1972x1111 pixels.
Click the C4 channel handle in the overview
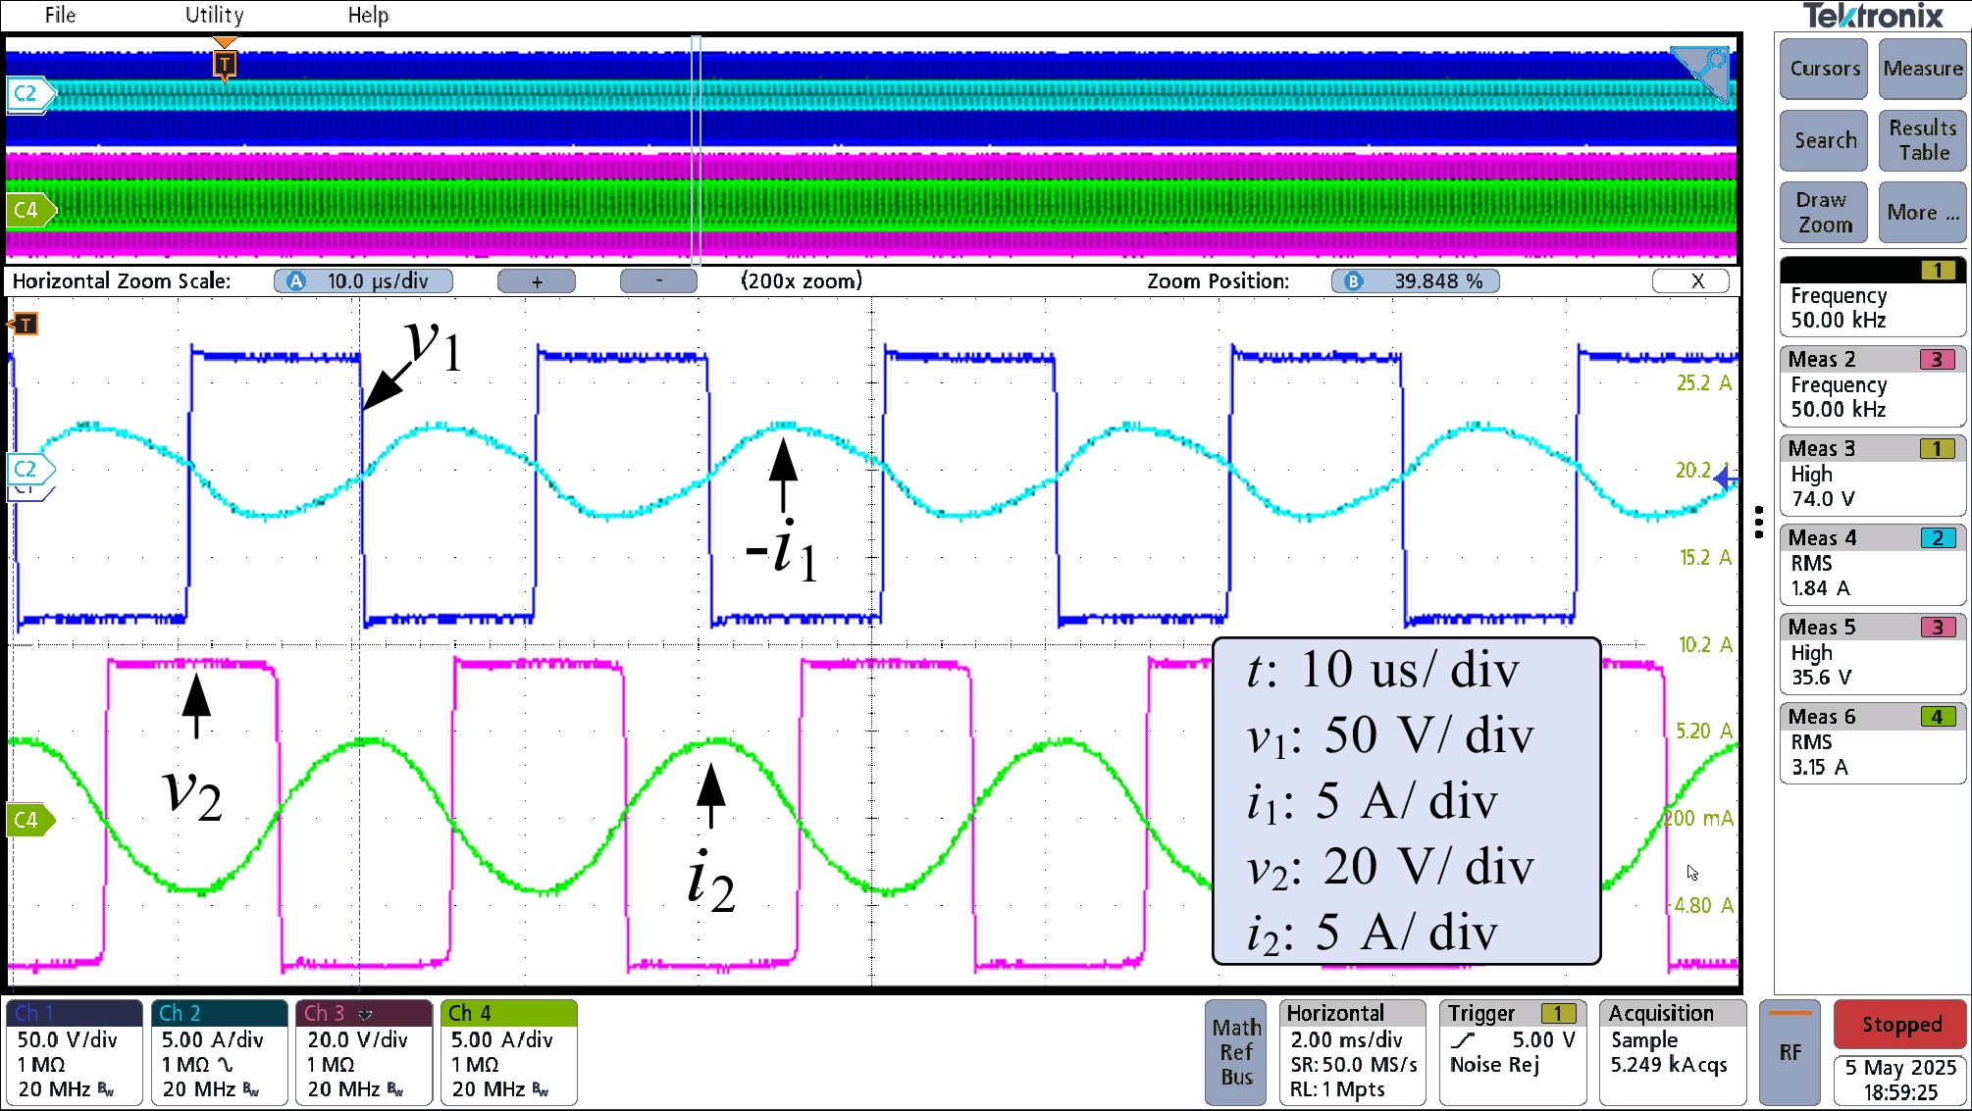[x=28, y=210]
